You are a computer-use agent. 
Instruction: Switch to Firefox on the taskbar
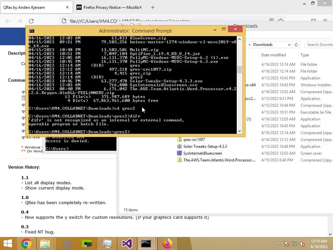167,243
